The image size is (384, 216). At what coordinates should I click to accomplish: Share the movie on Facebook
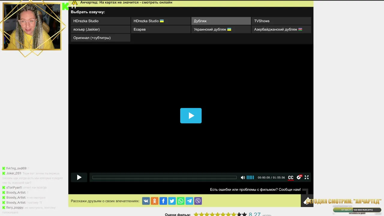pos(163,201)
